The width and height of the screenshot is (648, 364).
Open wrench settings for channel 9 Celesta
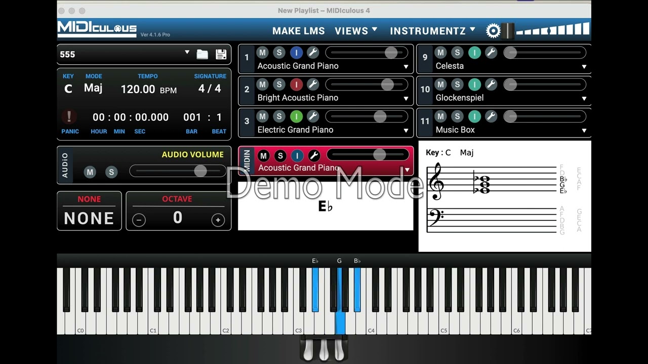point(491,53)
